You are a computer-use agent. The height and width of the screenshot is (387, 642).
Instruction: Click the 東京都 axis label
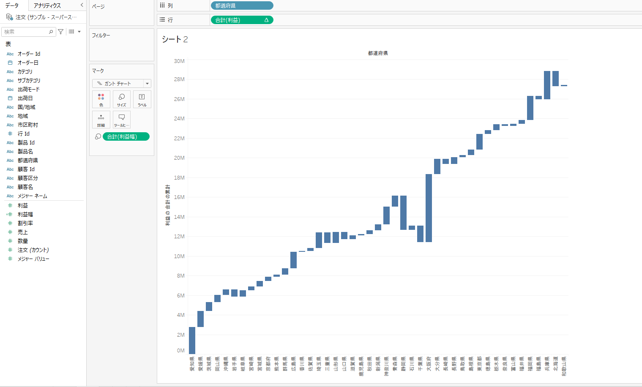(479, 363)
